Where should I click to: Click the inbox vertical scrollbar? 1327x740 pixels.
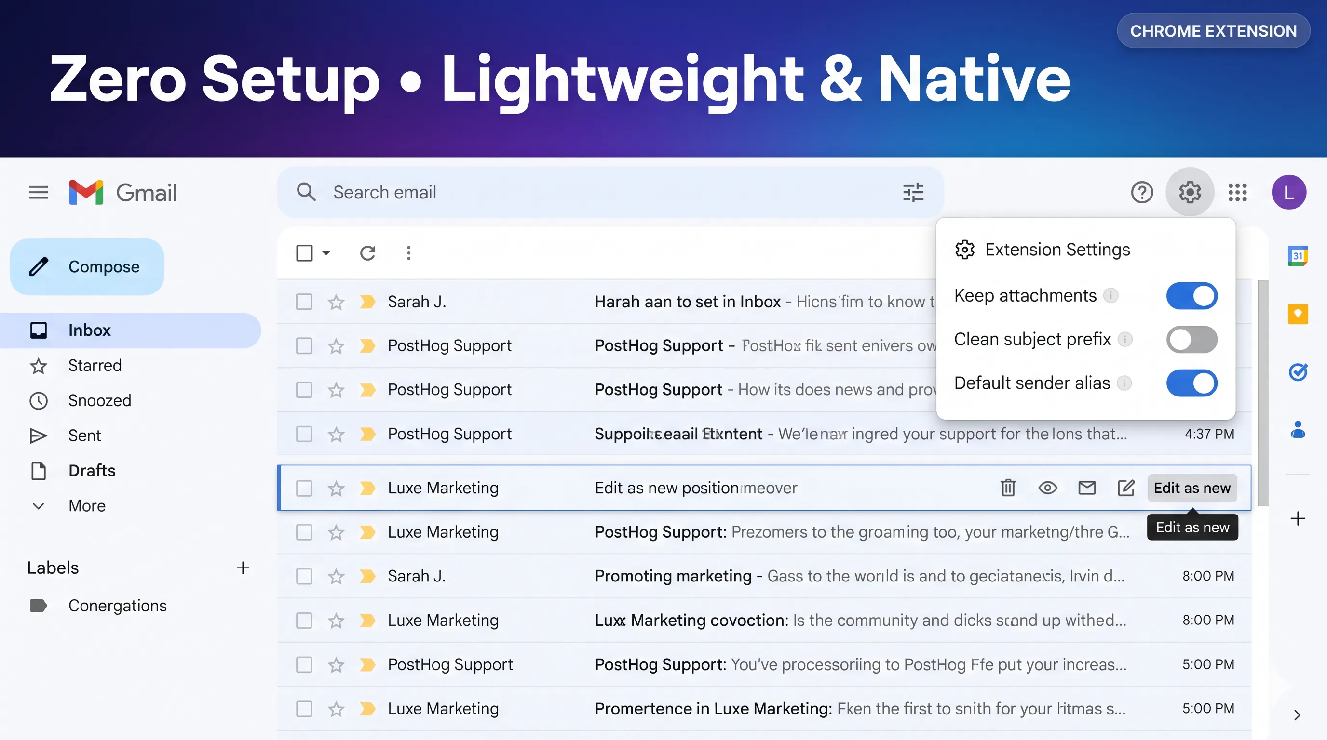(x=1262, y=393)
